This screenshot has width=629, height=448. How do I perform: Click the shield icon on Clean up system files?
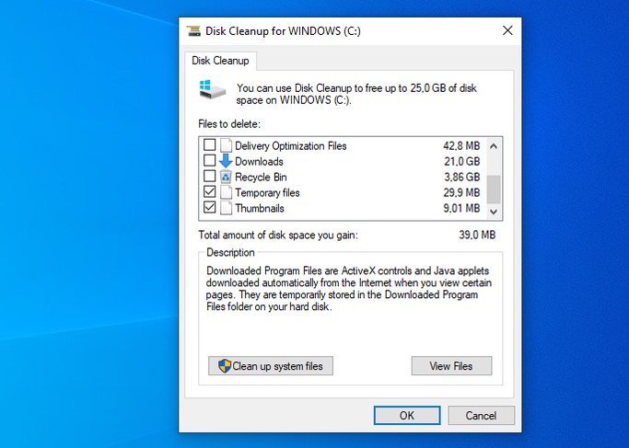pos(224,366)
